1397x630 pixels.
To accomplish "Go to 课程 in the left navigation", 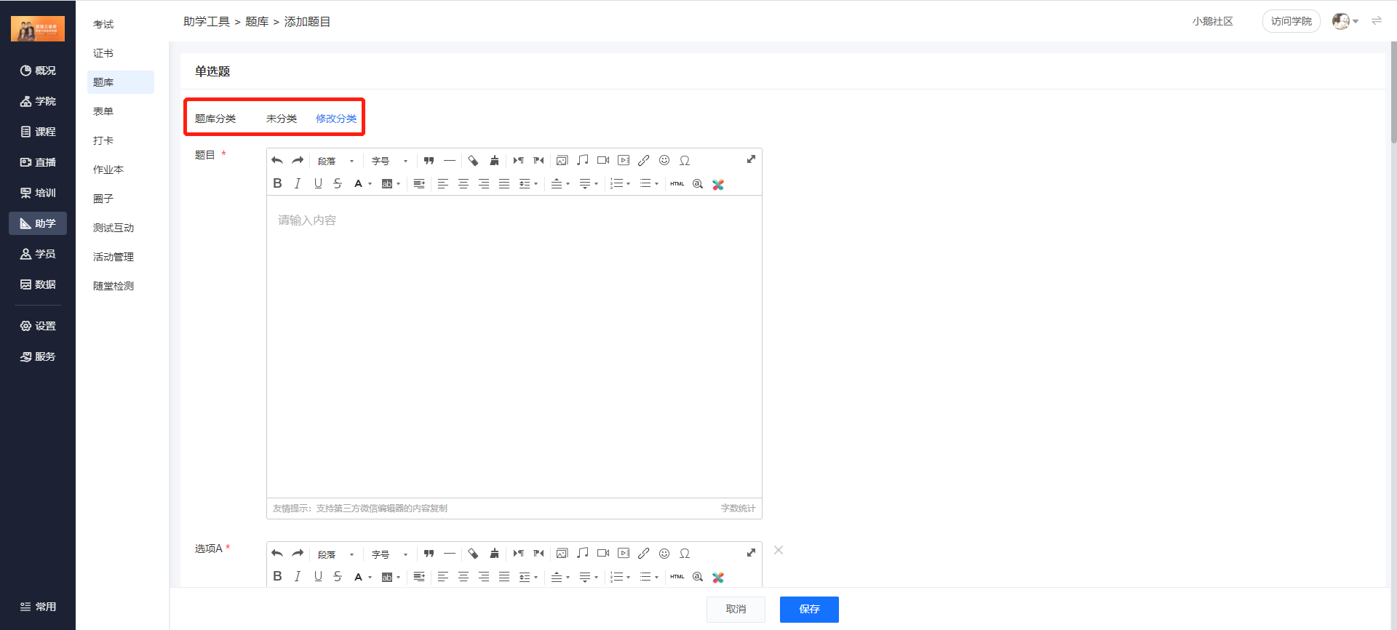I will pyautogui.click(x=38, y=132).
